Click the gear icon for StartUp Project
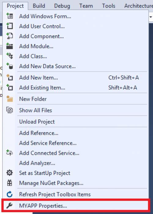Viewport: 153px width, 214px height. click(9, 173)
